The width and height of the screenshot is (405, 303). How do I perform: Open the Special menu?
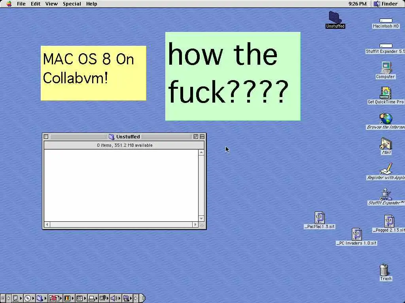(x=72, y=4)
